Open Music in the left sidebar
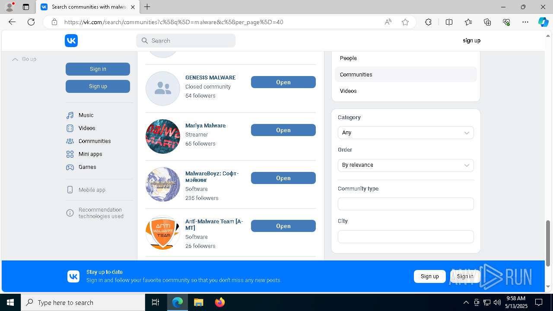This screenshot has width=553, height=311. pos(86,115)
